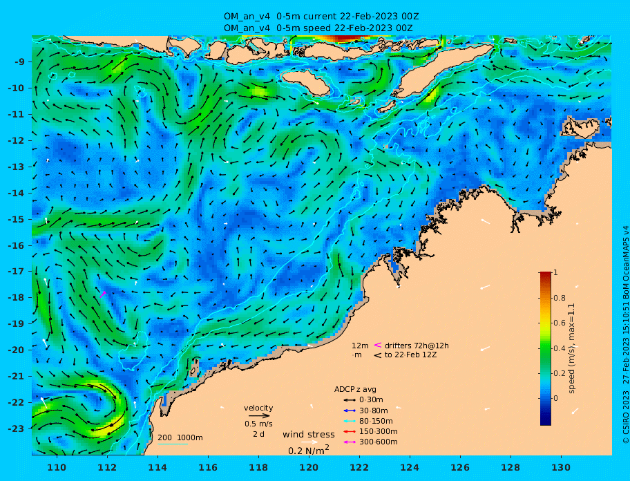Click the colorbar tick label '0.8'
This screenshot has width=630, height=481.
(x=560, y=298)
